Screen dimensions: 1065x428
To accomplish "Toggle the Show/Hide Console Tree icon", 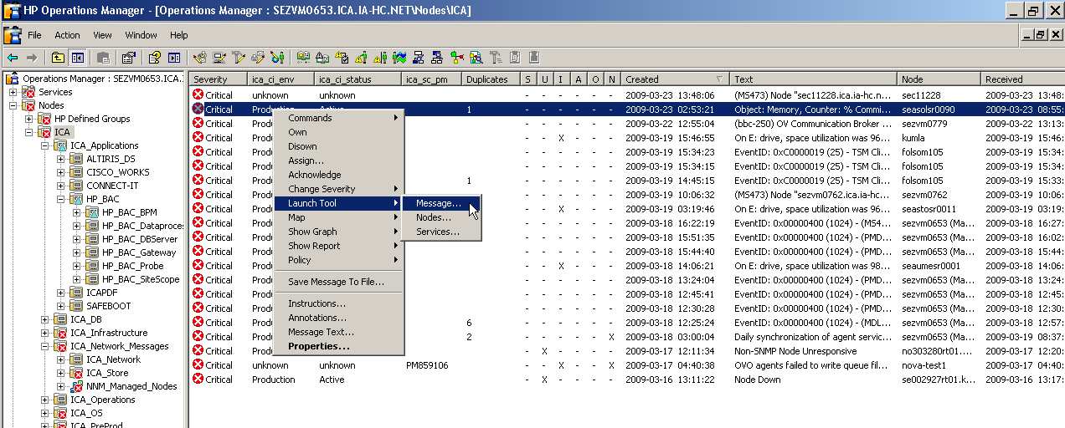I will tap(77, 58).
